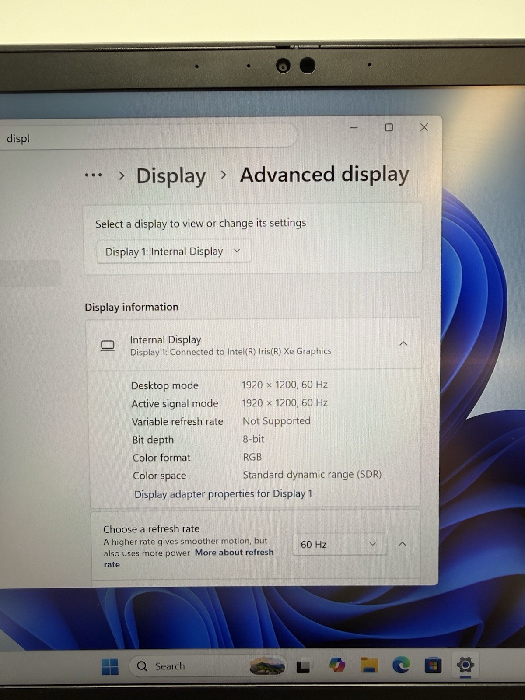
Task: Click the 'RGB' color format value
Action: 252,457
